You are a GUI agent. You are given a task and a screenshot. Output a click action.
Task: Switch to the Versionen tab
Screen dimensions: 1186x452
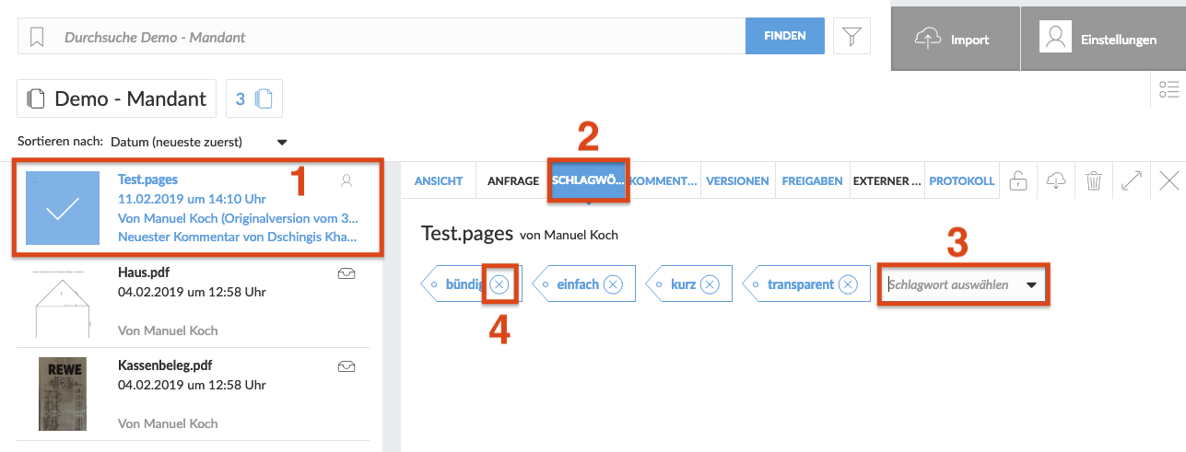pyautogui.click(x=737, y=180)
